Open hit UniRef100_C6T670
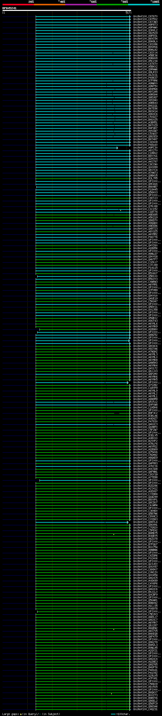162x716 pixels. [145, 17]
